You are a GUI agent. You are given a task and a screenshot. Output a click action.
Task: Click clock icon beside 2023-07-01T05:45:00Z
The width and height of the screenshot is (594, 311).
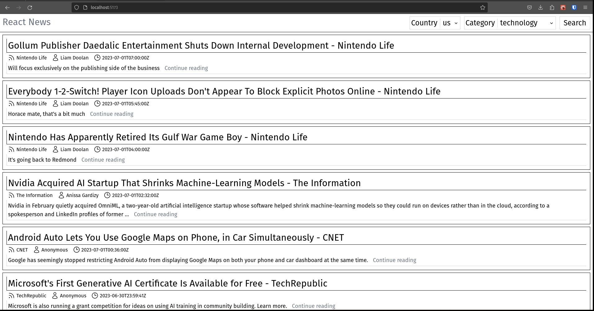pyautogui.click(x=97, y=103)
